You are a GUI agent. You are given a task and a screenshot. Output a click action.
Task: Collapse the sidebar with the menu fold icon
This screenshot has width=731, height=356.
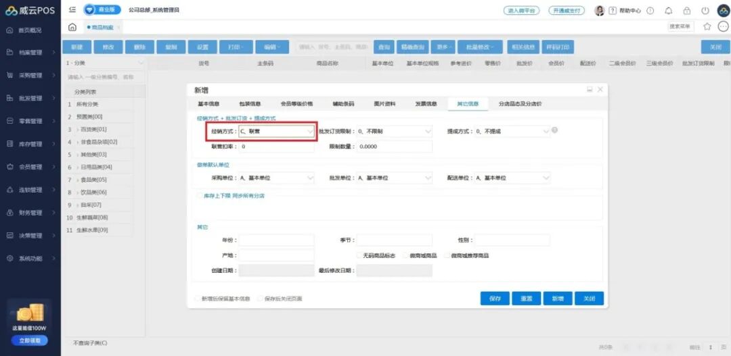click(x=72, y=10)
